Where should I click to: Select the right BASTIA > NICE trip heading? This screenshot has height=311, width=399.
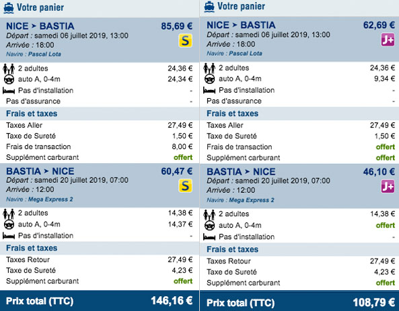pos(241,172)
